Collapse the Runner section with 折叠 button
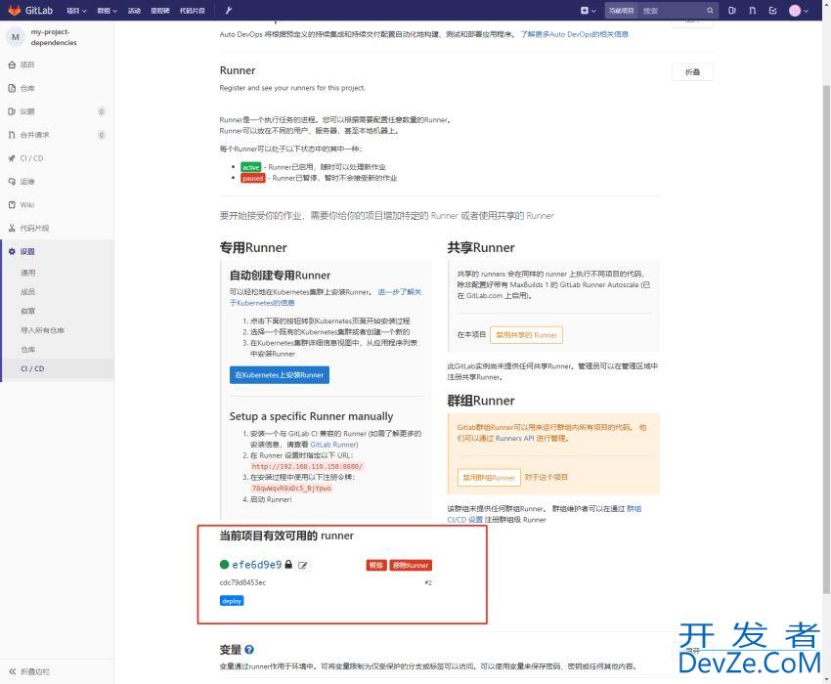This screenshot has width=831, height=684. [692, 72]
